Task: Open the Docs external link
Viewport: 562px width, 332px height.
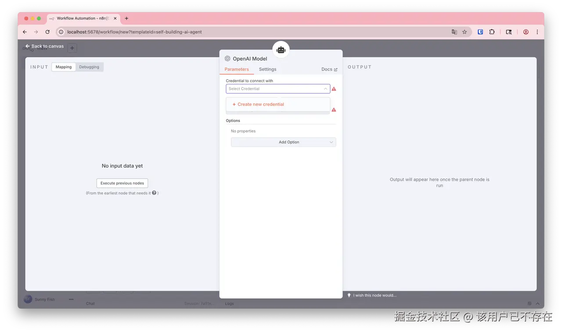Action: point(329,69)
